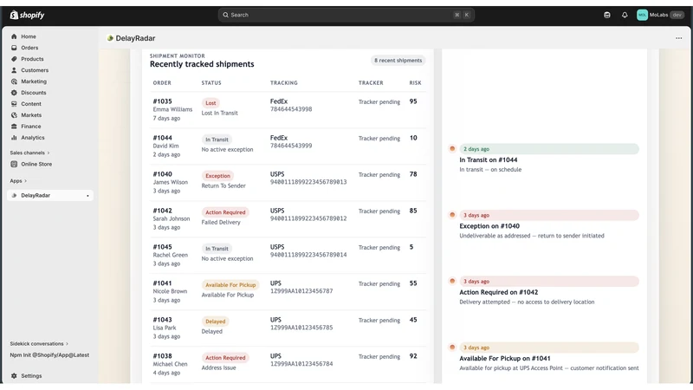This screenshot has width=693, height=390.
Task: Expand the Sales channels section
Action: [x=29, y=153]
